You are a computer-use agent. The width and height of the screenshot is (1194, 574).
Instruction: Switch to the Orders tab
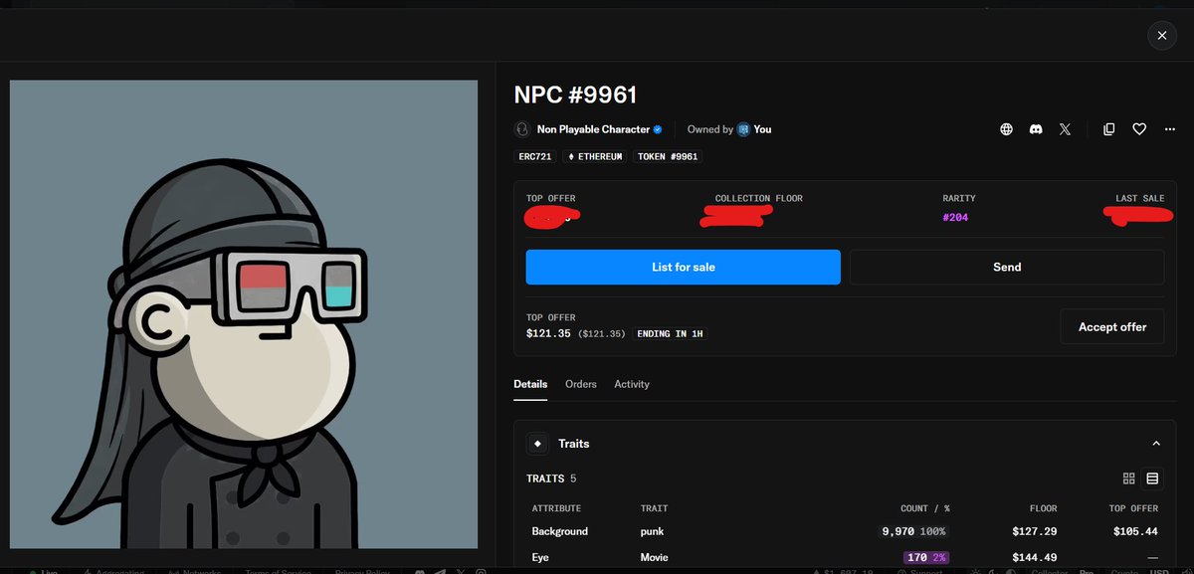pos(581,384)
